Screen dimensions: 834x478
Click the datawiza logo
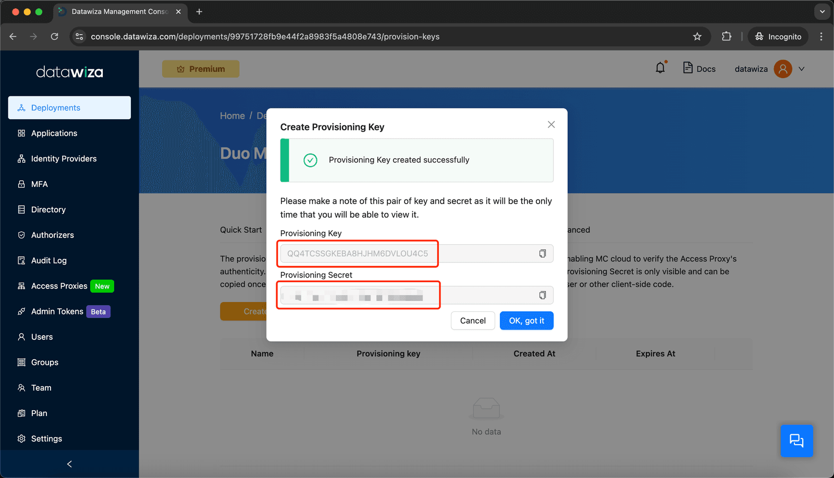point(69,72)
